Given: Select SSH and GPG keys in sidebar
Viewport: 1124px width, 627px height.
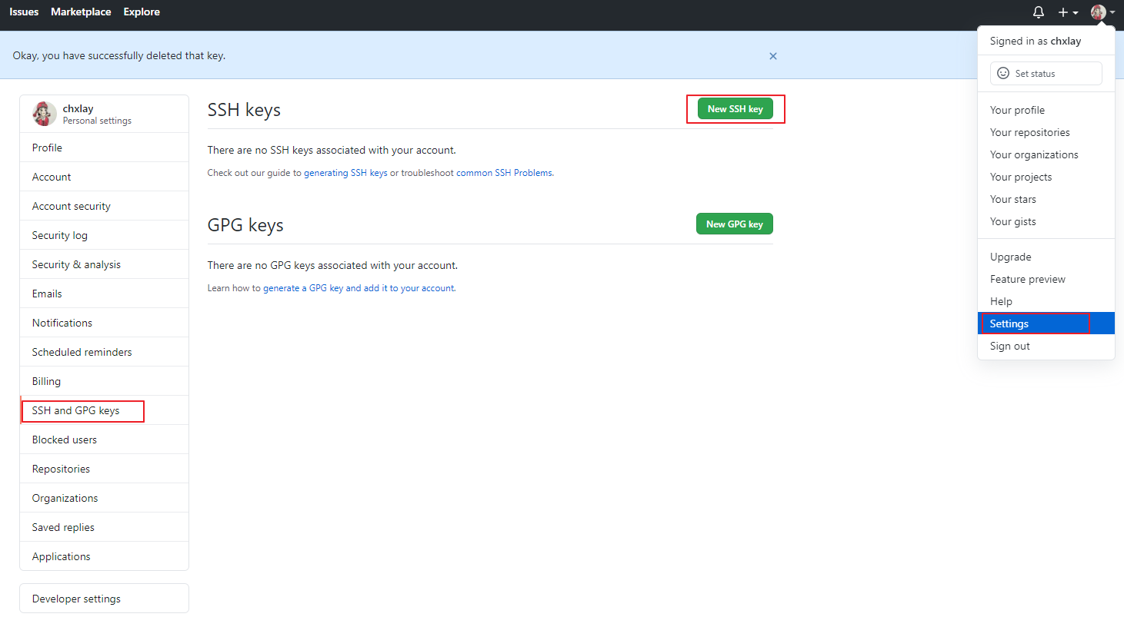Looking at the screenshot, I should 104,410.
